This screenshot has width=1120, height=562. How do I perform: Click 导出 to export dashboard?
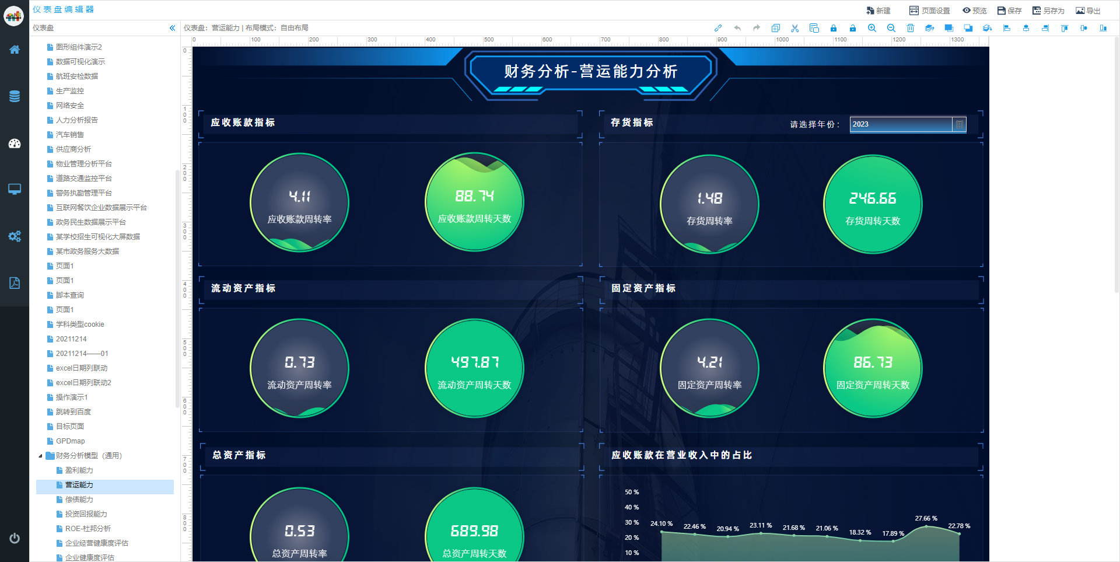(1088, 11)
